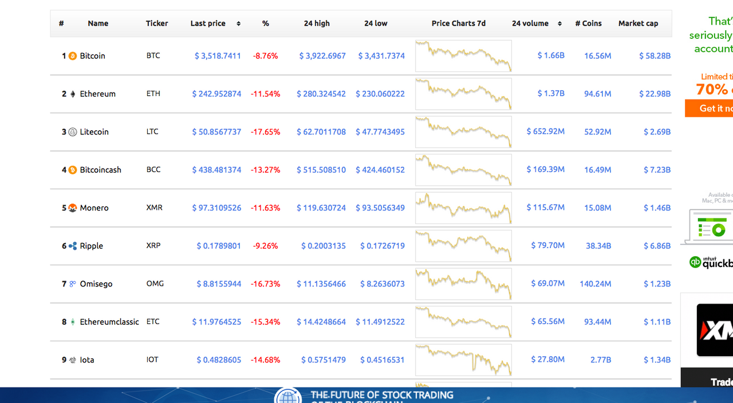This screenshot has height=403, width=733.
Task: Click Bitcoin market cap $ 58.28B
Action: point(655,56)
